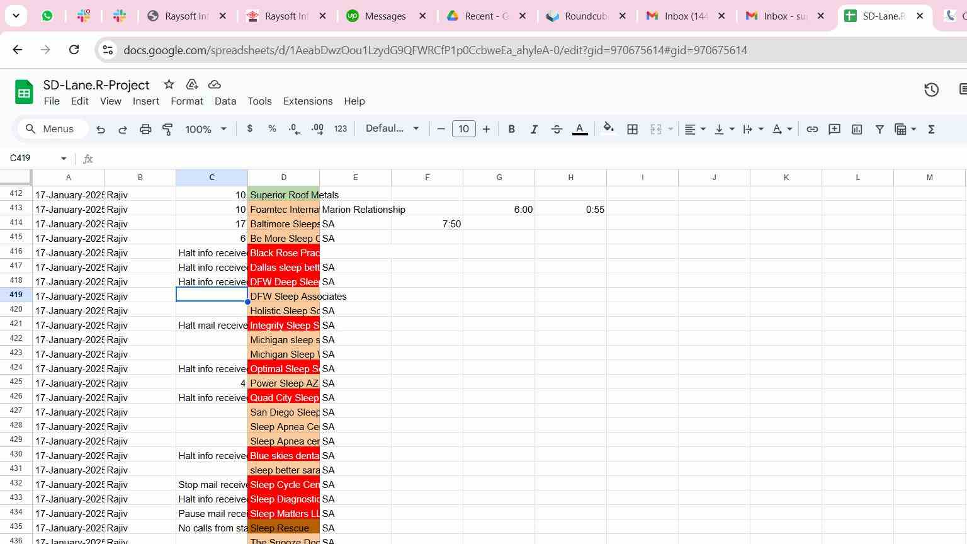Close the Messages browser tab
Viewport: 967px width, 544px height.
tap(422, 16)
